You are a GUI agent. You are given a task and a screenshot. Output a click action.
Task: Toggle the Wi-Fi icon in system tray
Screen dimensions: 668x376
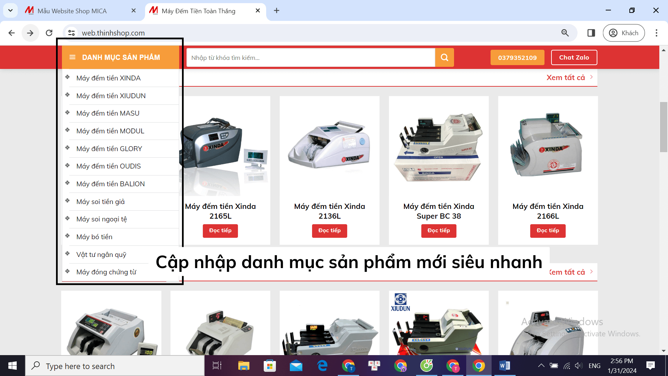coord(567,366)
